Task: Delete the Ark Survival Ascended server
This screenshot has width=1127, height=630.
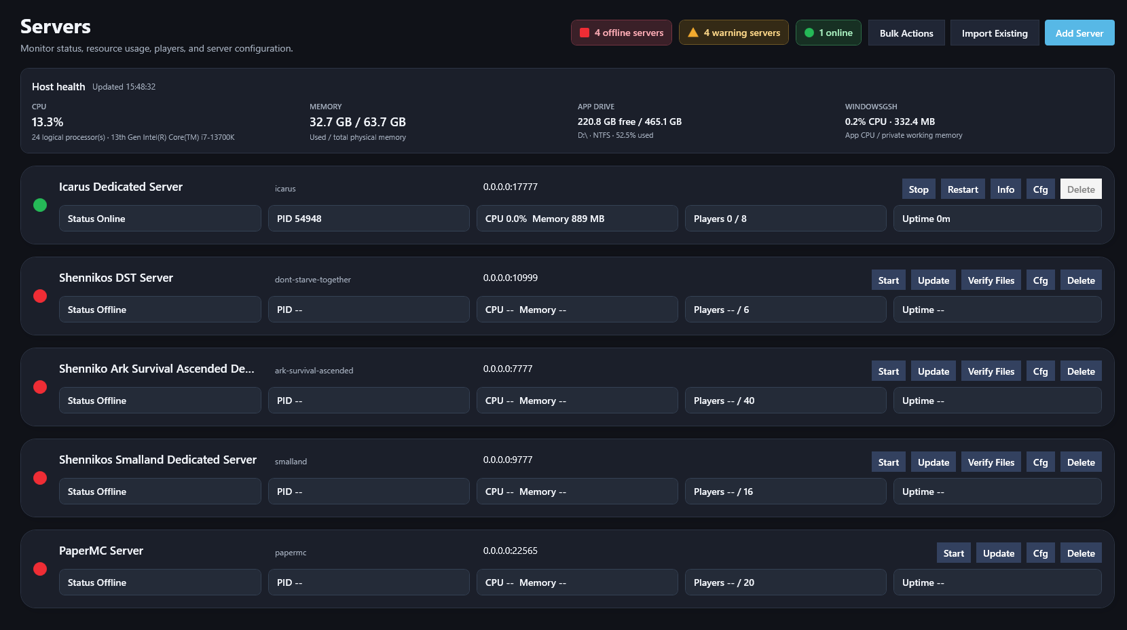Action: (x=1081, y=371)
